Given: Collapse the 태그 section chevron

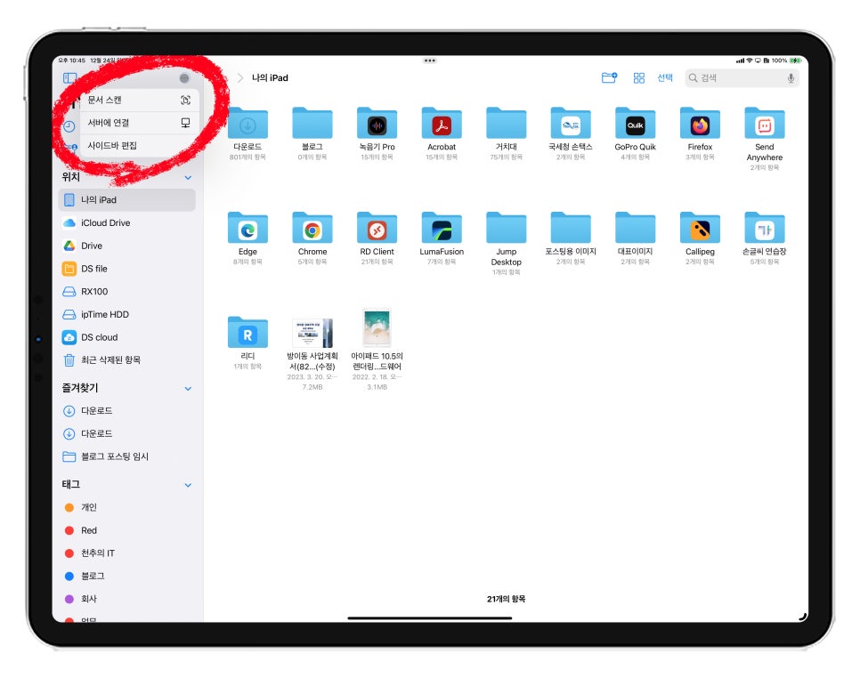Looking at the screenshot, I should point(188,485).
